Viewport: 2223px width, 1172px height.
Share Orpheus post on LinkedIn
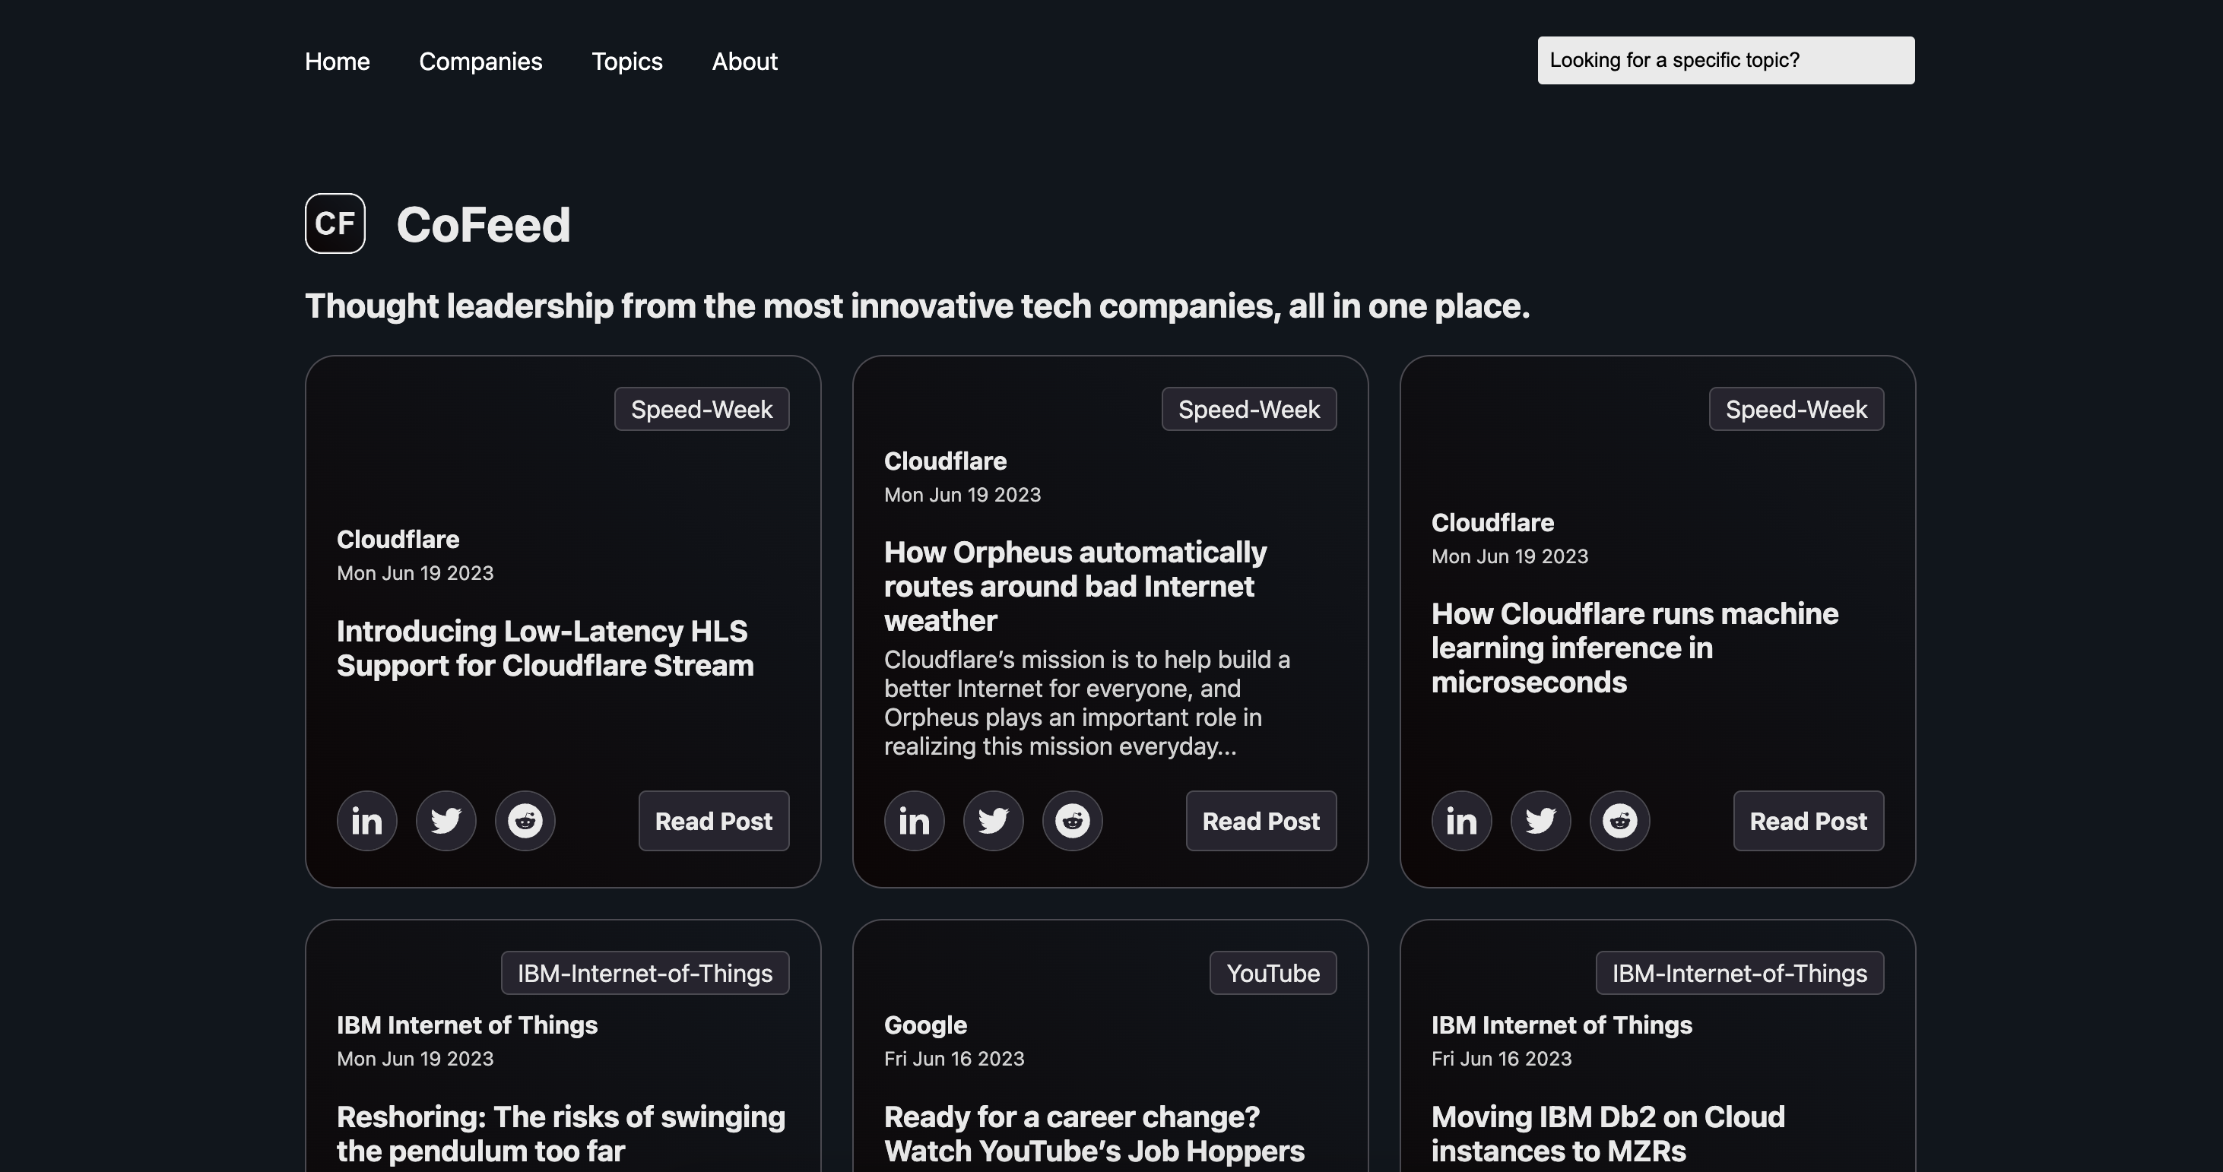914,821
